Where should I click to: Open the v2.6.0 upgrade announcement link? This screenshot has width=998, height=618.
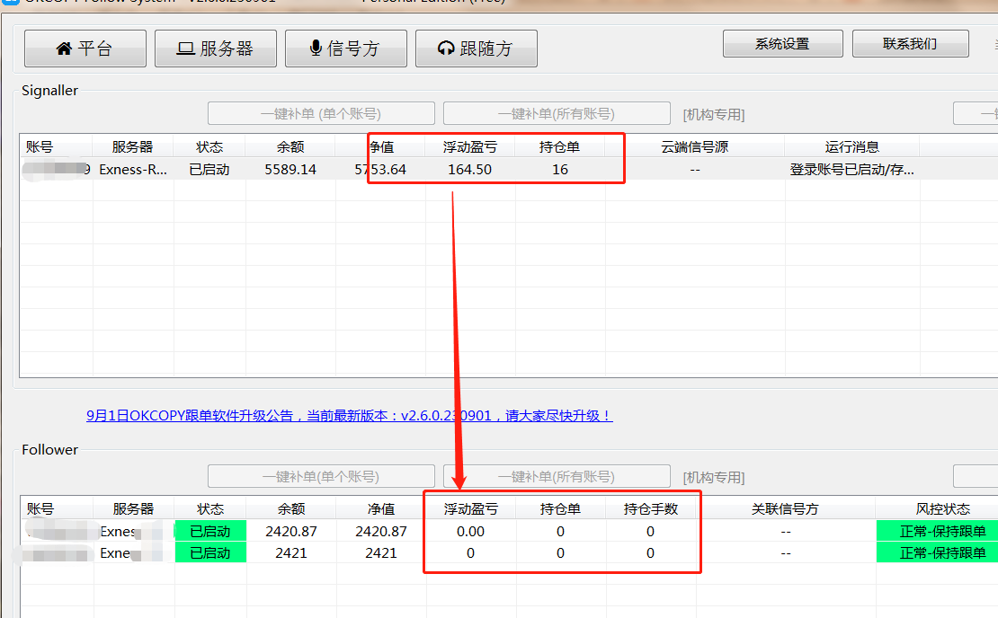[x=350, y=415]
